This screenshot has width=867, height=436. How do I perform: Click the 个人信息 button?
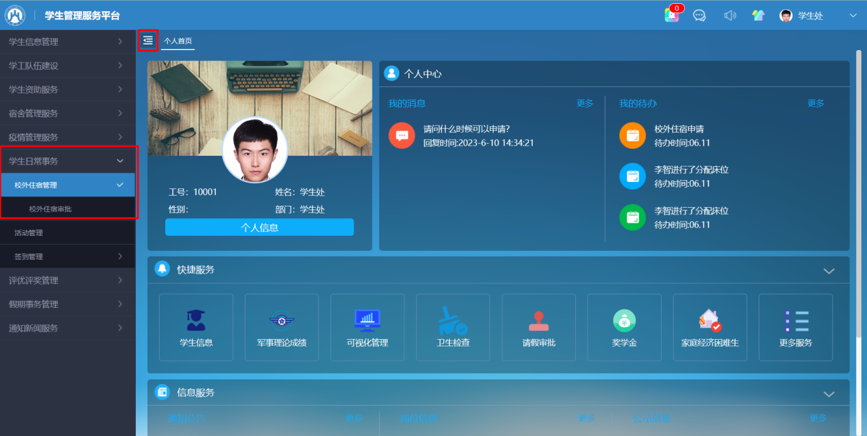coord(259,228)
